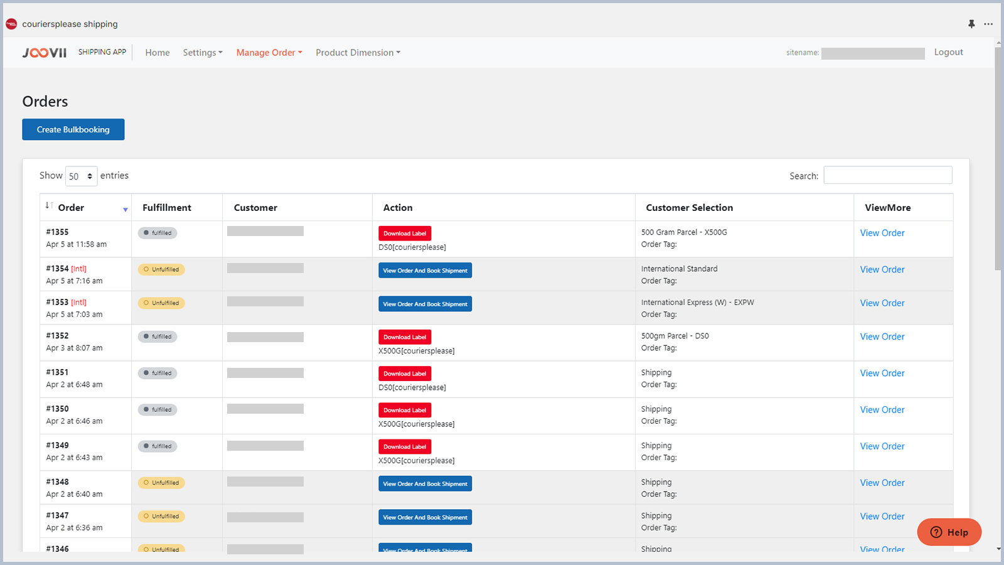Image resolution: width=1004 pixels, height=565 pixels.
Task: Open the Product Dimension dropdown
Action: (x=358, y=53)
